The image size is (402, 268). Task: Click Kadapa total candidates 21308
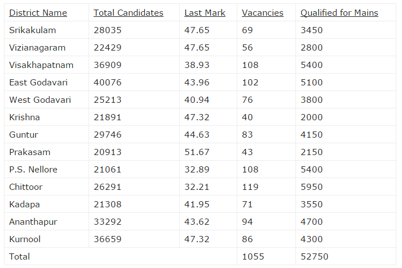tap(107, 205)
